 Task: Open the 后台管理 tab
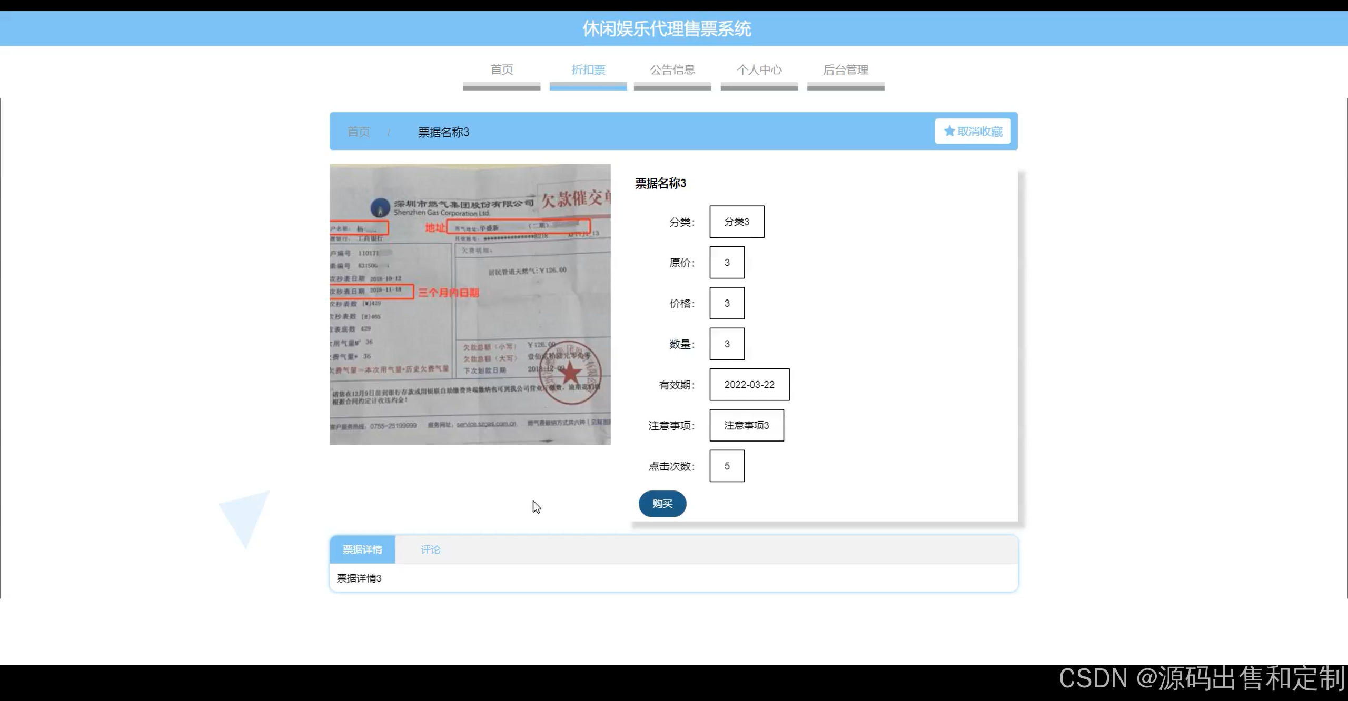point(845,70)
